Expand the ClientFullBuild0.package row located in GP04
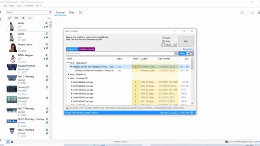This screenshot has height=146, width=260. 71,86
